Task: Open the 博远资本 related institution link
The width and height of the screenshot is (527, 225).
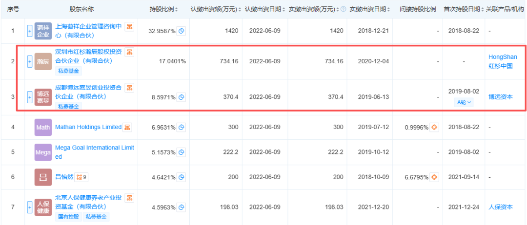Action: click(x=501, y=97)
